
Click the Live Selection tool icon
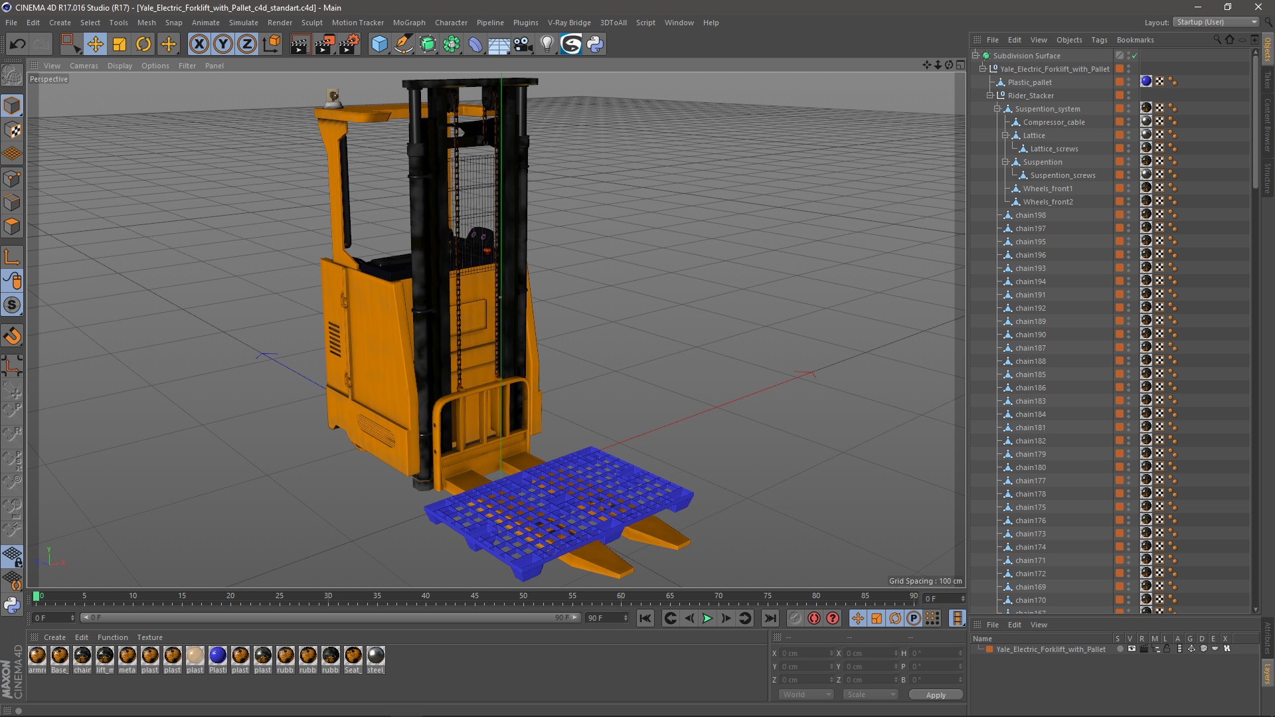click(70, 44)
